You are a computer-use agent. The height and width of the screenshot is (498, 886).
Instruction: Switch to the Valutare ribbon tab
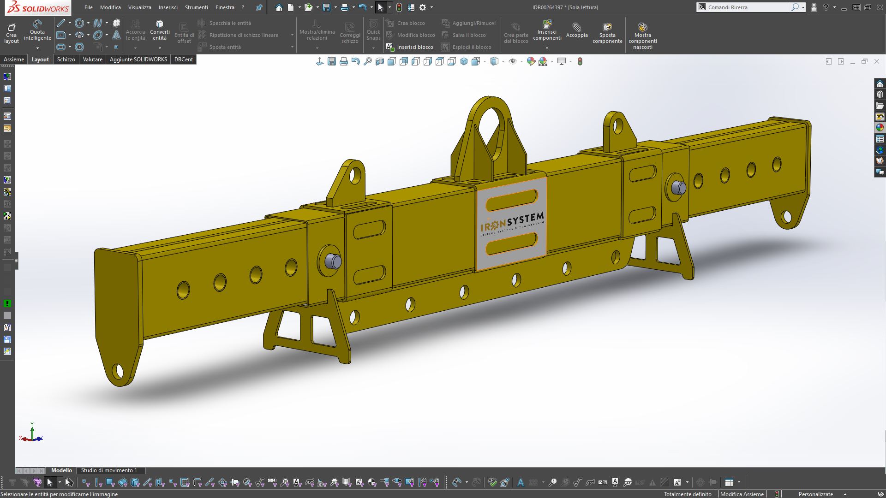click(93, 59)
